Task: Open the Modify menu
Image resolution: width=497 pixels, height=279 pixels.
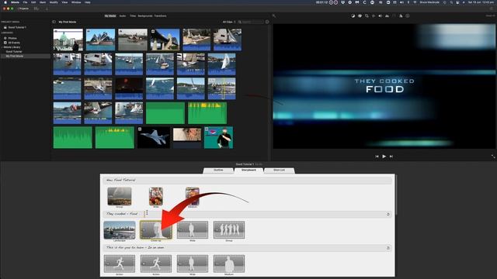Action: (x=54, y=2)
